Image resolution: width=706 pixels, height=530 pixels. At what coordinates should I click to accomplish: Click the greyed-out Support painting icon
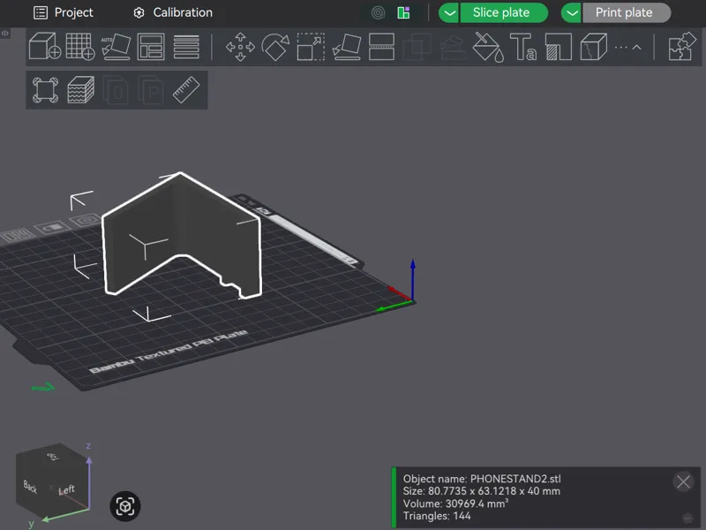[x=453, y=48]
